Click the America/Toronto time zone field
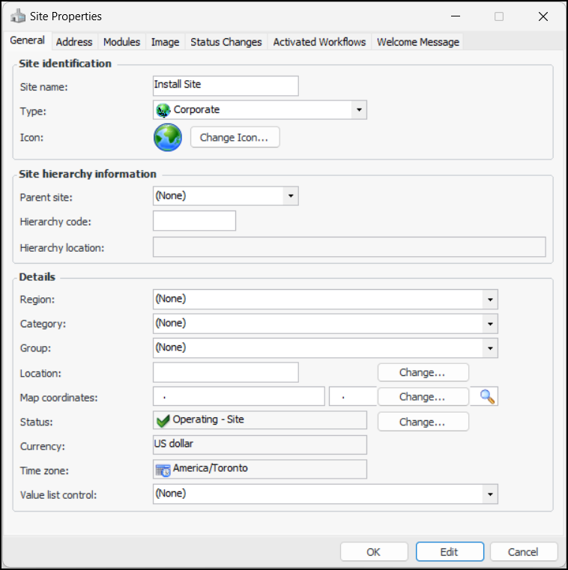The height and width of the screenshot is (570, 568). 260,470
